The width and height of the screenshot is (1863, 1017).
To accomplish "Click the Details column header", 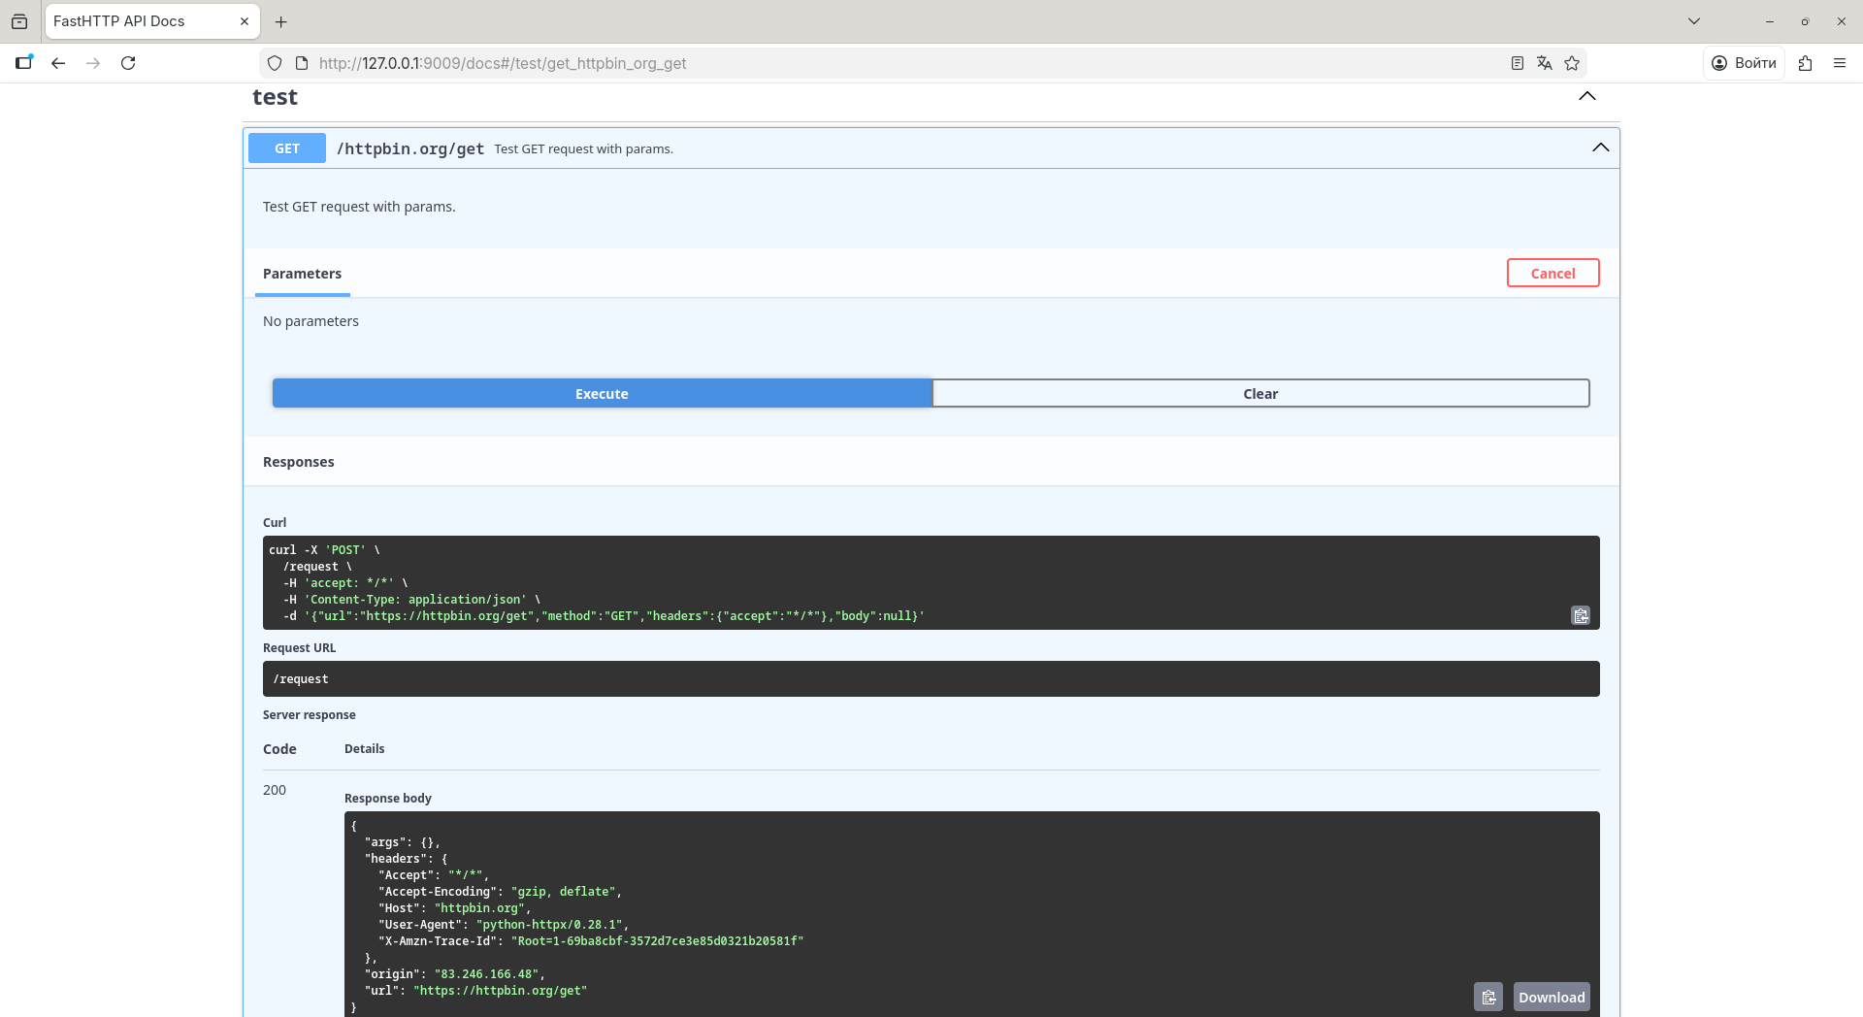I will coord(364,748).
